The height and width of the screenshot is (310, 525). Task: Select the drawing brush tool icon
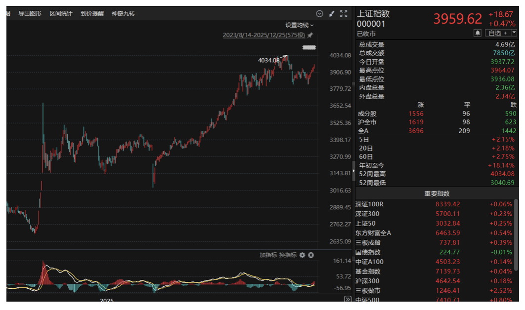click(332, 14)
